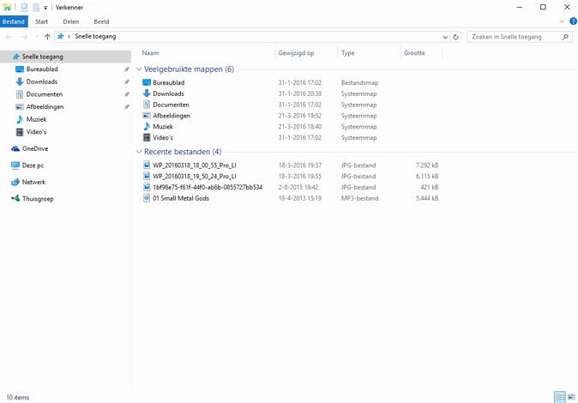Select the Documenten folder icon in file list
Screen dimensions: 578x403
click(x=147, y=105)
